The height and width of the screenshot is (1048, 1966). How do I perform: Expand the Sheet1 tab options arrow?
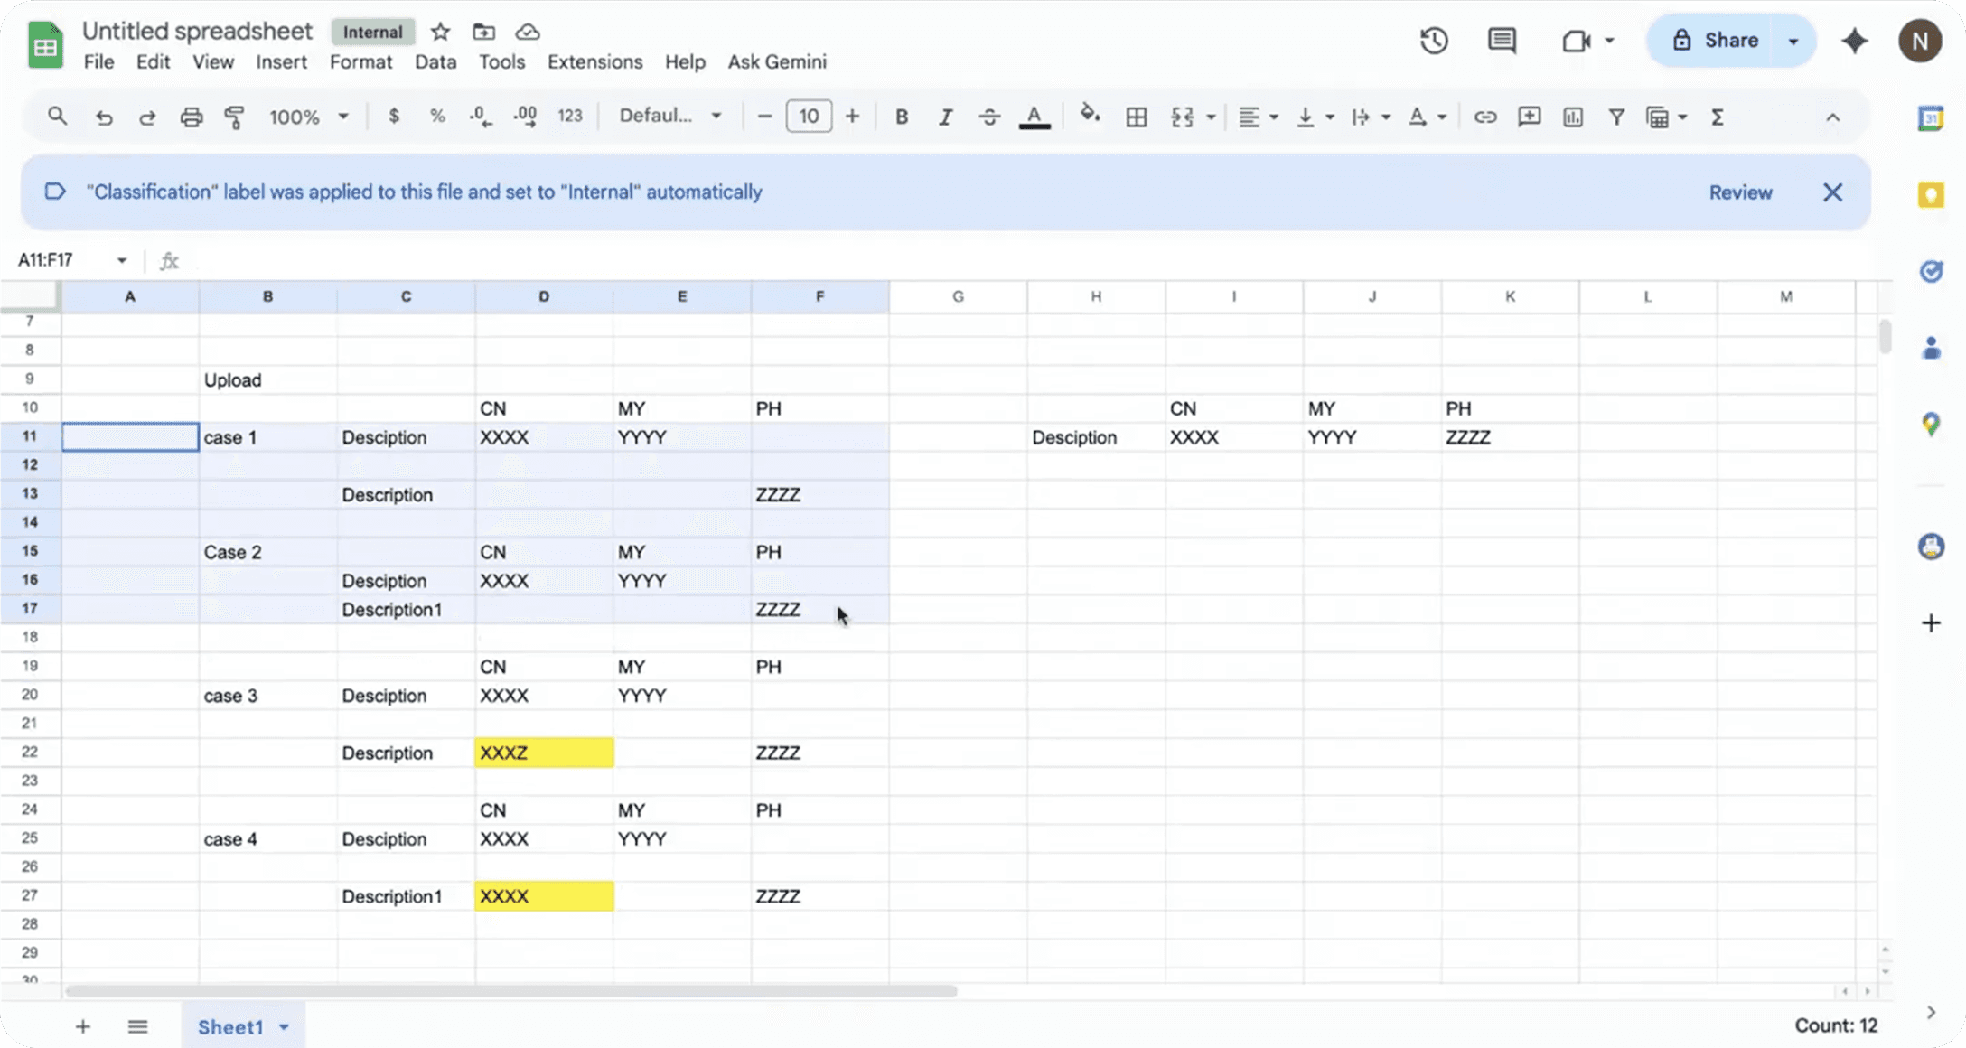284,1027
